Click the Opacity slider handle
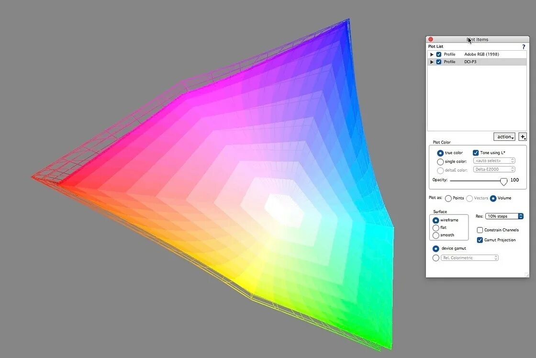536x358 pixels. click(x=503, y=181)
